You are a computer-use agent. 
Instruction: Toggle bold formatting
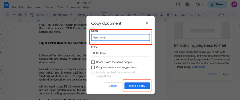point(117,15)
